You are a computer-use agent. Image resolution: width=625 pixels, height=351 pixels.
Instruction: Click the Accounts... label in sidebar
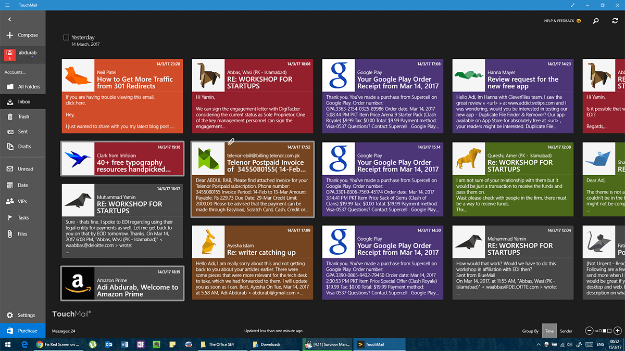coord(15,72)
